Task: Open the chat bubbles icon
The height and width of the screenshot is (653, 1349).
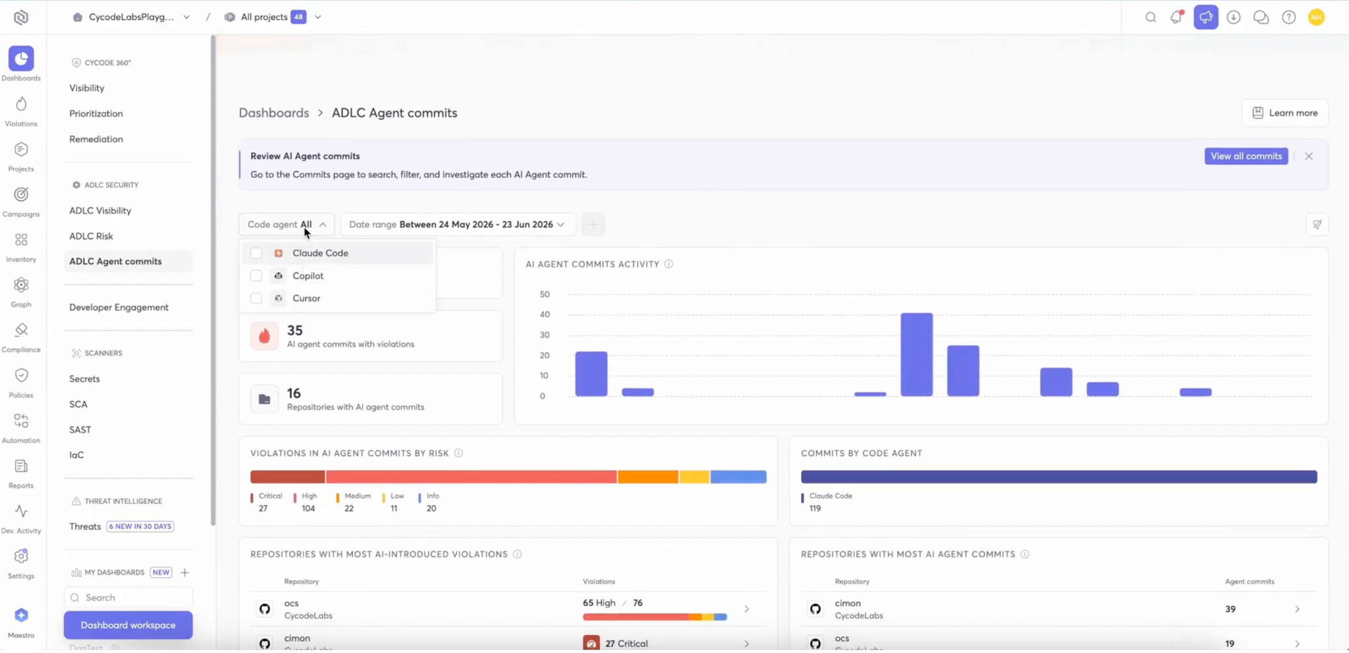Action: pyautogui.click(x=1261, y=17)
